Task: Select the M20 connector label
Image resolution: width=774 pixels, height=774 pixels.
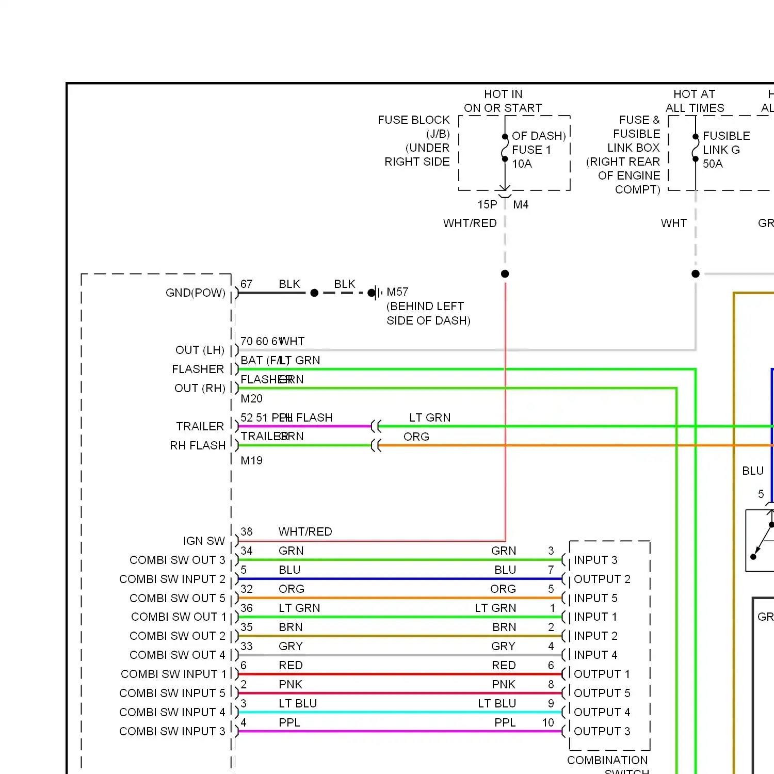Action: (251, 399)
